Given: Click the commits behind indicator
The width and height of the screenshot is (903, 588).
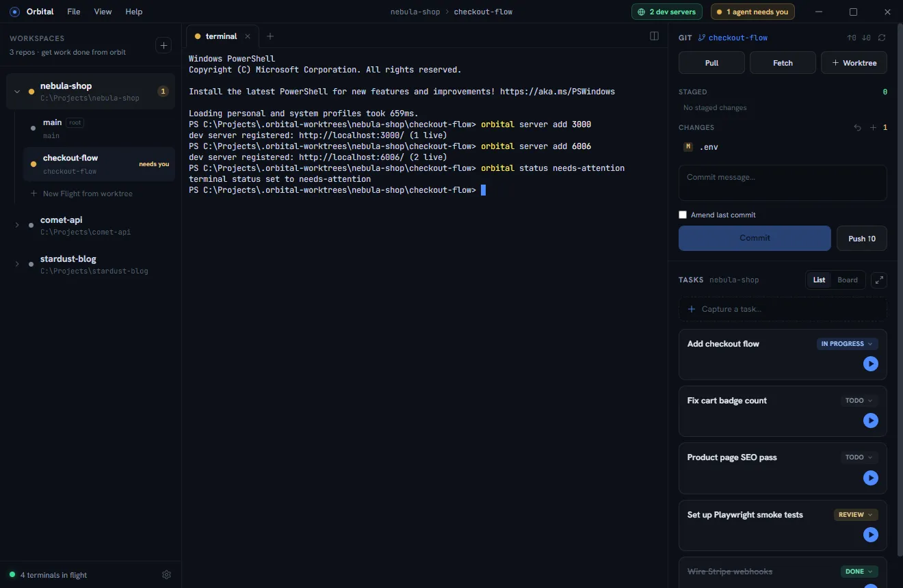Looking at the screenshot, I should tap(866, 38).
